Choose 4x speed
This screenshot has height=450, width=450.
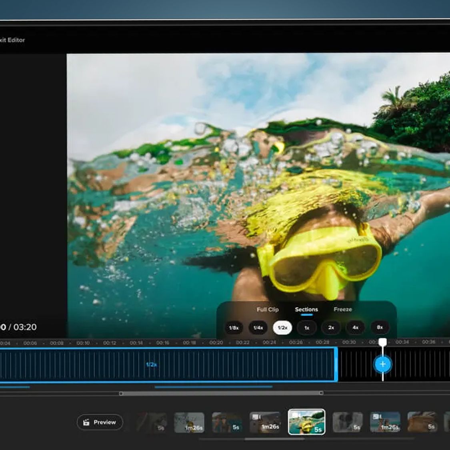pos(355,328)
